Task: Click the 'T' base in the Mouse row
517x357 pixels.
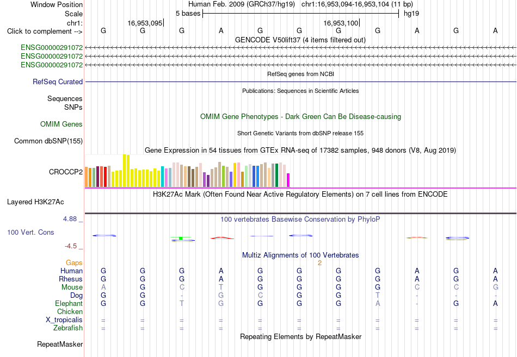Action: 221,287
